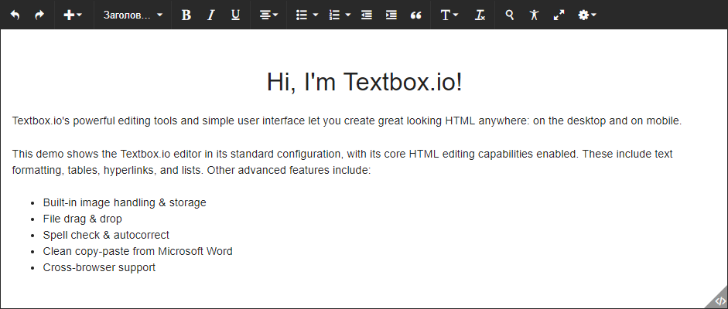Screen dimensions: 728x309
Task: Open the font T menu
Action: (449, 15)
